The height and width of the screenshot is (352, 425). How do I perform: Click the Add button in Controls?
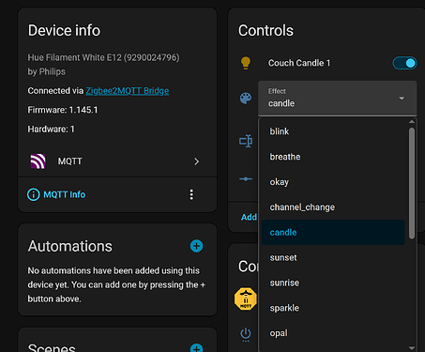coord(249,217)
